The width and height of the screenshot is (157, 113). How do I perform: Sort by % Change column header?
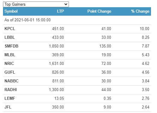pyautogui.click(x=140, y=11)
